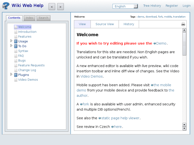Click the 'translation' tag
The height and width of the screenshot is (145, 194).
[x=179, y=17]
